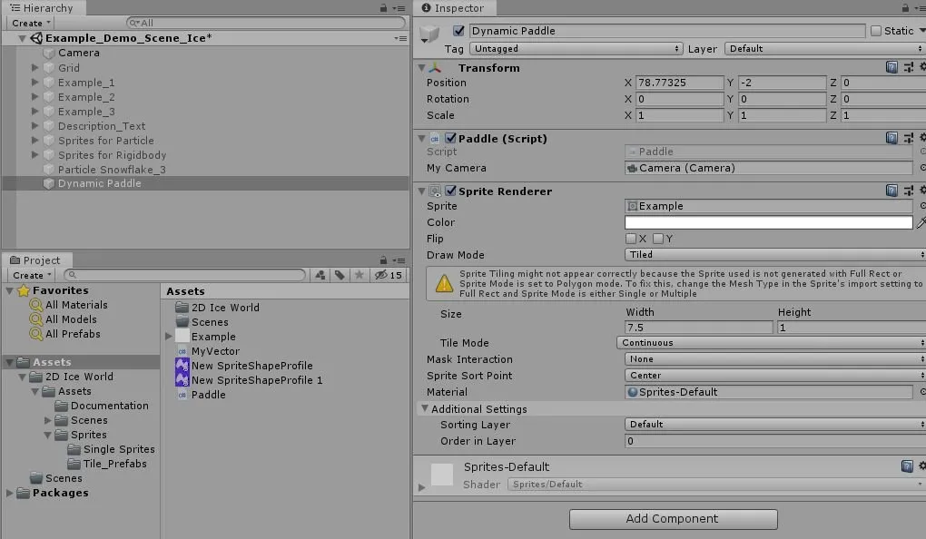Image resolution: width=926 pixels, height=539 pixels.
Task: Click the Sprite Renderer component icon
Action: (435, 191)
